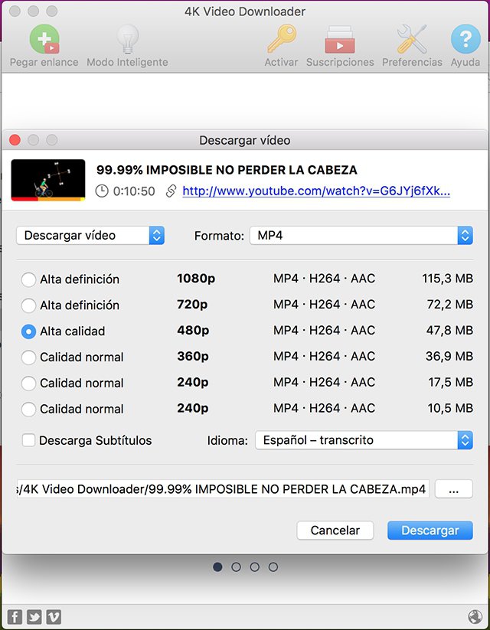Viewport: 490px width, 630px height.
Task: Click the "Formato:" label
Action: pos(219,236)
